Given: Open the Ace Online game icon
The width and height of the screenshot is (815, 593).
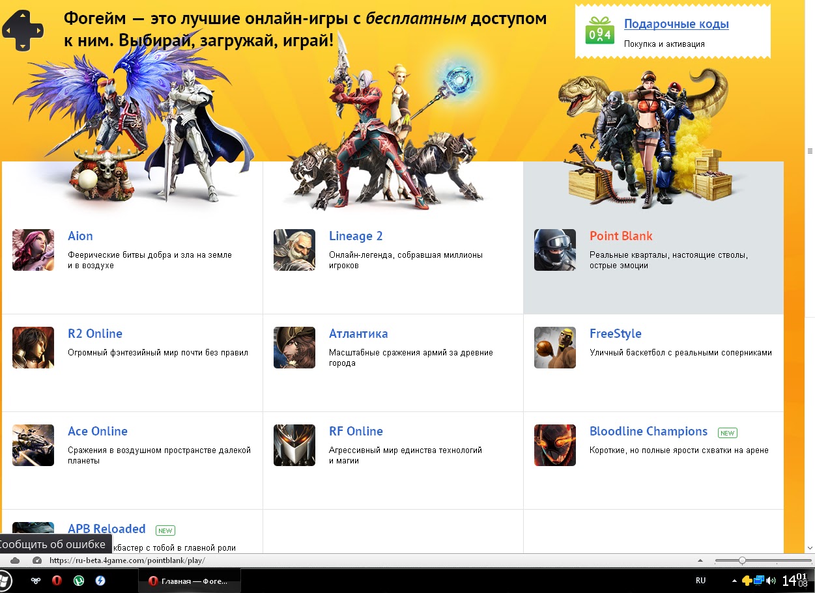Looking at the screenshot, I should pos(33,445).
